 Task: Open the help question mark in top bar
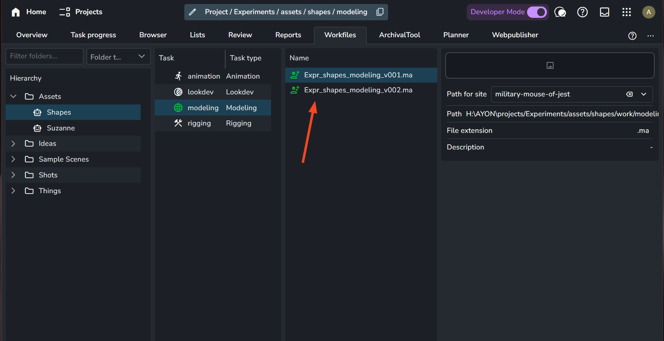click(582, 12)
